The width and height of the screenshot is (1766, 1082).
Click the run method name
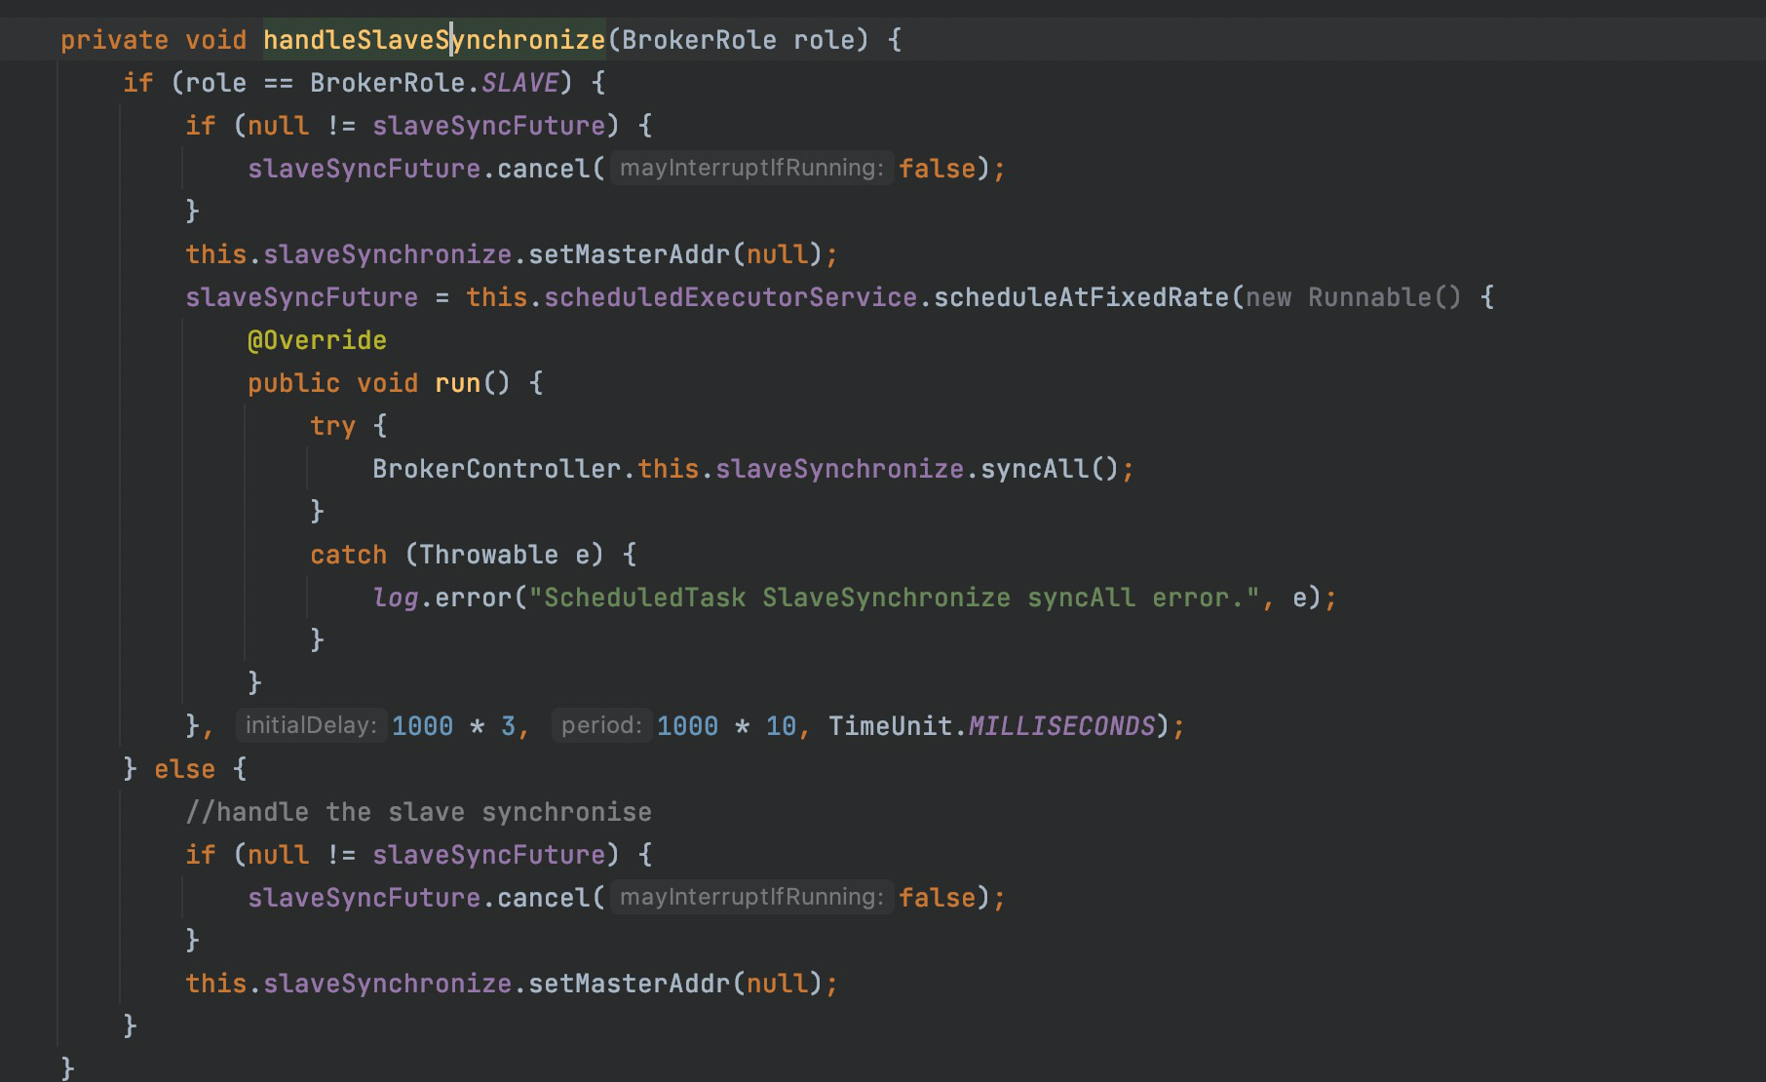(457, 383)
